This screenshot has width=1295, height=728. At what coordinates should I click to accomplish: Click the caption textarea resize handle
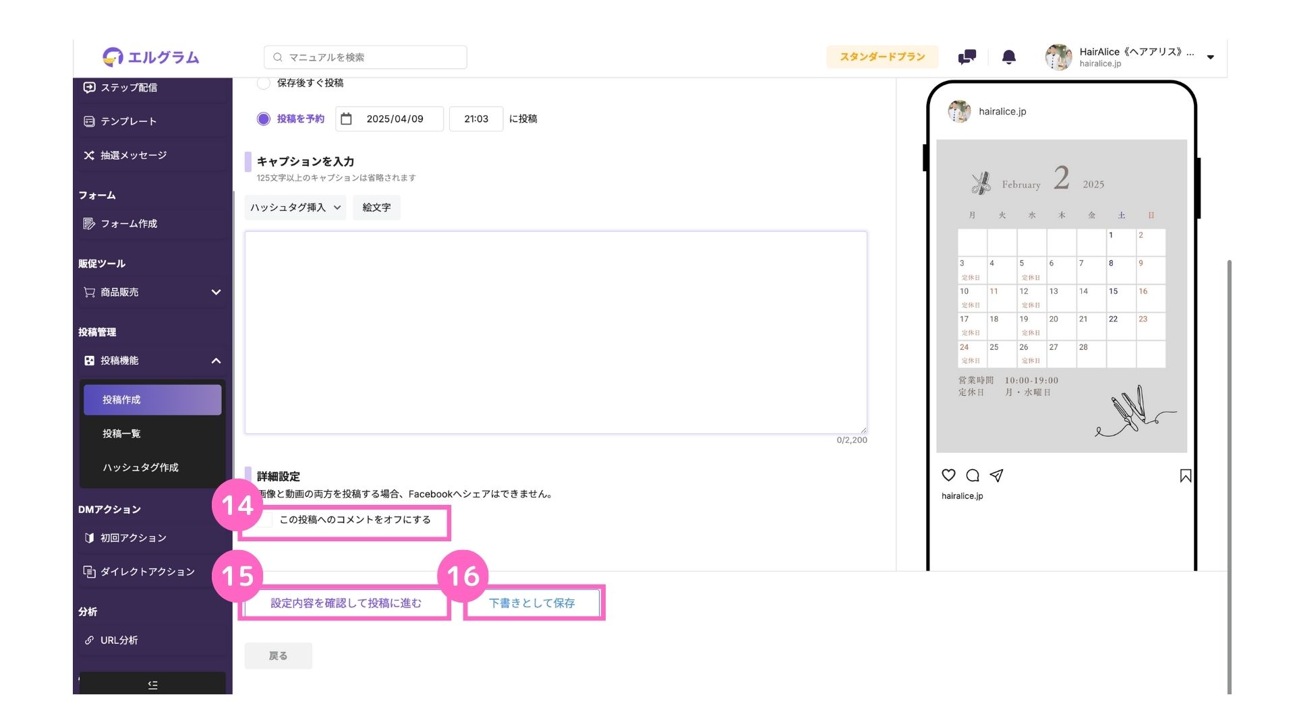(863, 429)
